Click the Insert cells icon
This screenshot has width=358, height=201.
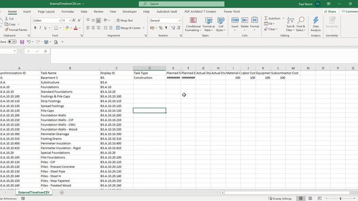tap(235, 20)
